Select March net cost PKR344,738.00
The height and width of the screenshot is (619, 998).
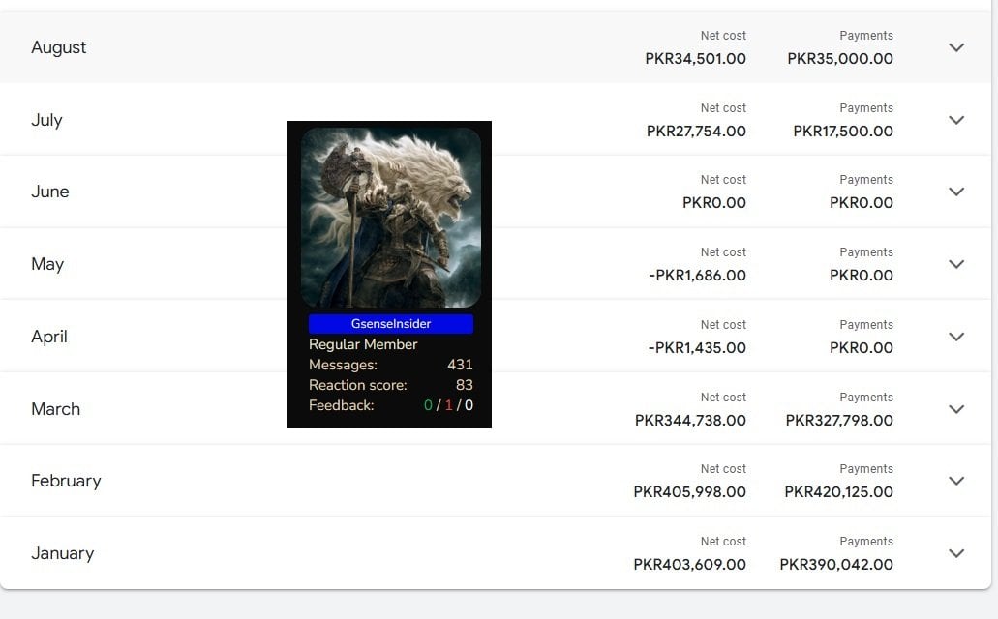690,421
